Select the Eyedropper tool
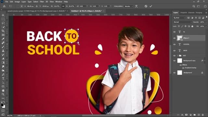208x117 pixels. [3, 39]
